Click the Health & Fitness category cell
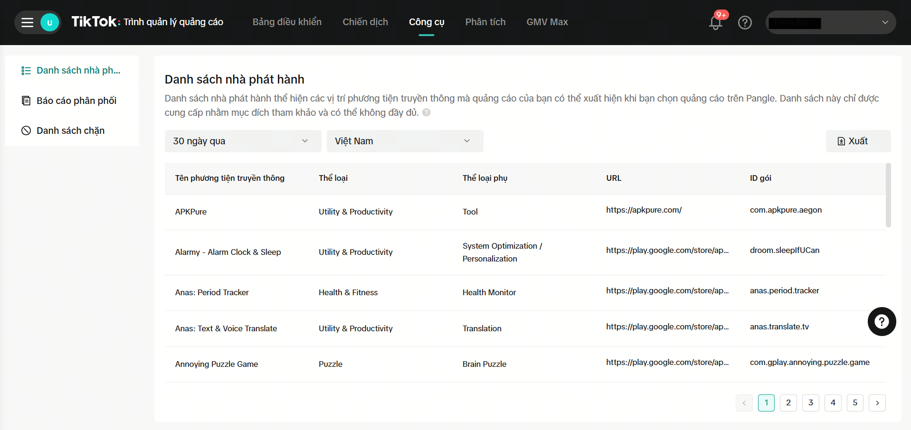The image size is (911, 430). click(348, 292)
